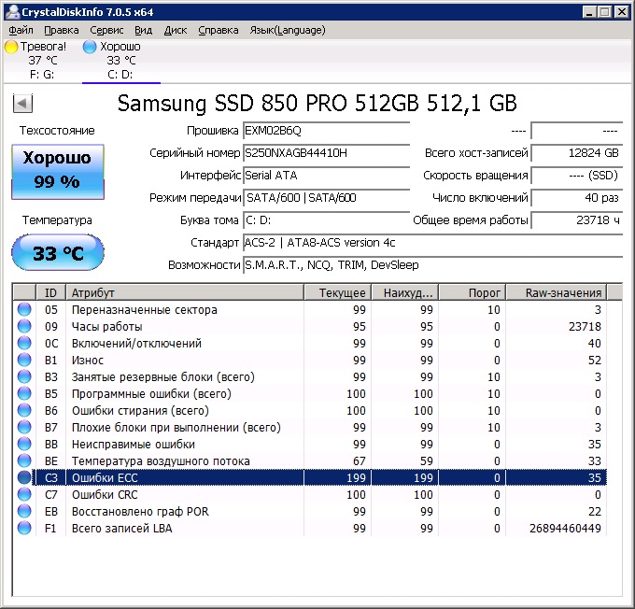Click status circle of attribute 0C

coord(24,343)
